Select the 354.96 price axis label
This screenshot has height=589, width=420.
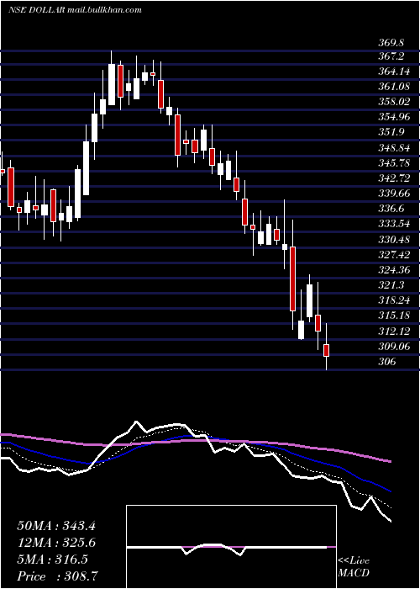click(x=394, y=117)
